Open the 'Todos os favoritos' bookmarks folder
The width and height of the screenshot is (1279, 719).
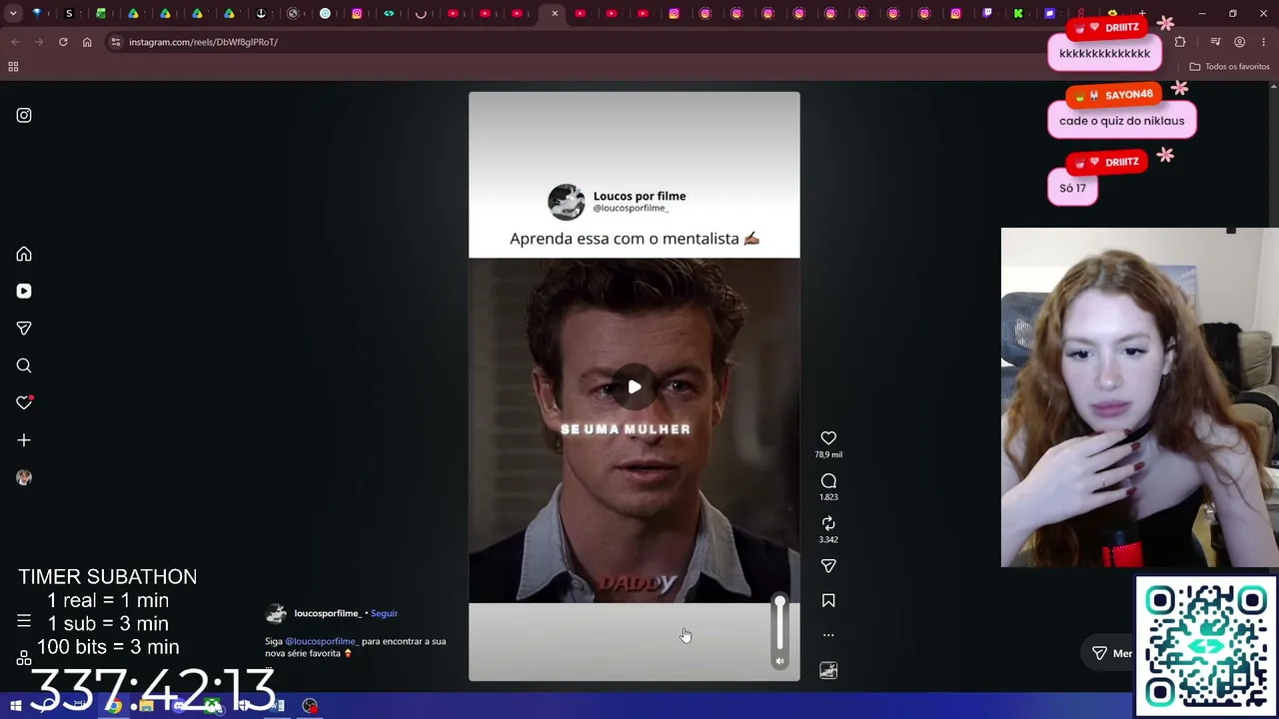coord(1229,67)
